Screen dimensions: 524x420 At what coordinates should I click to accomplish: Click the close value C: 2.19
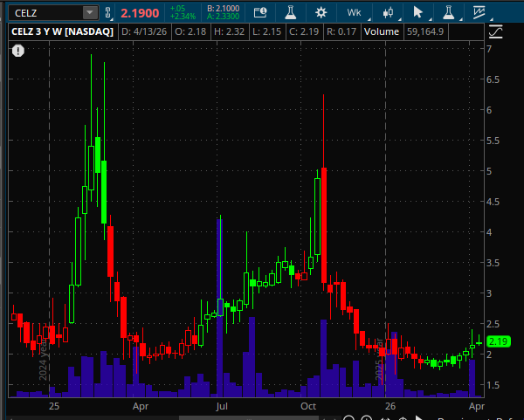[x=304, y=31]
